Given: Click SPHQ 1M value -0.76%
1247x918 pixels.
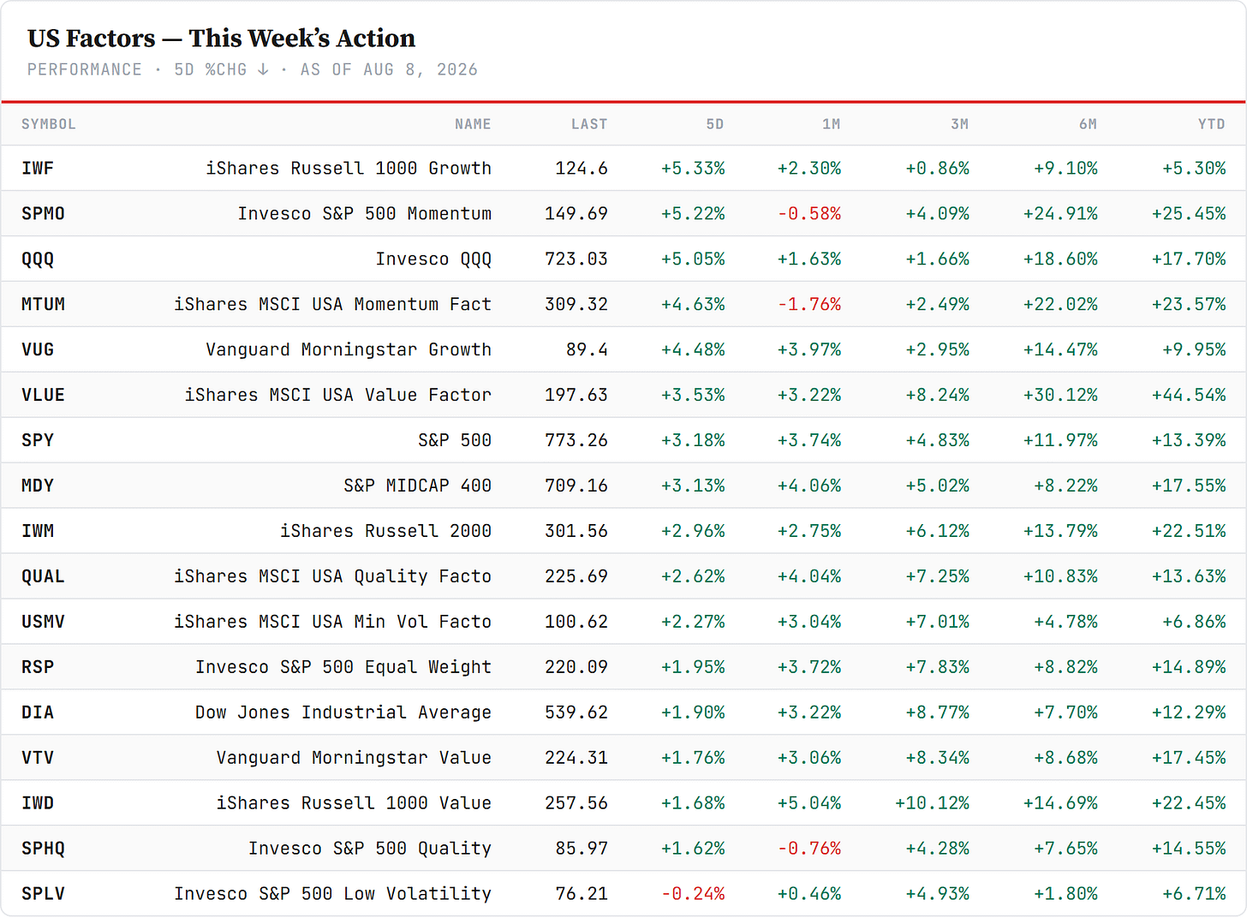Looking at the screenshot, I should tap(809, 849).
